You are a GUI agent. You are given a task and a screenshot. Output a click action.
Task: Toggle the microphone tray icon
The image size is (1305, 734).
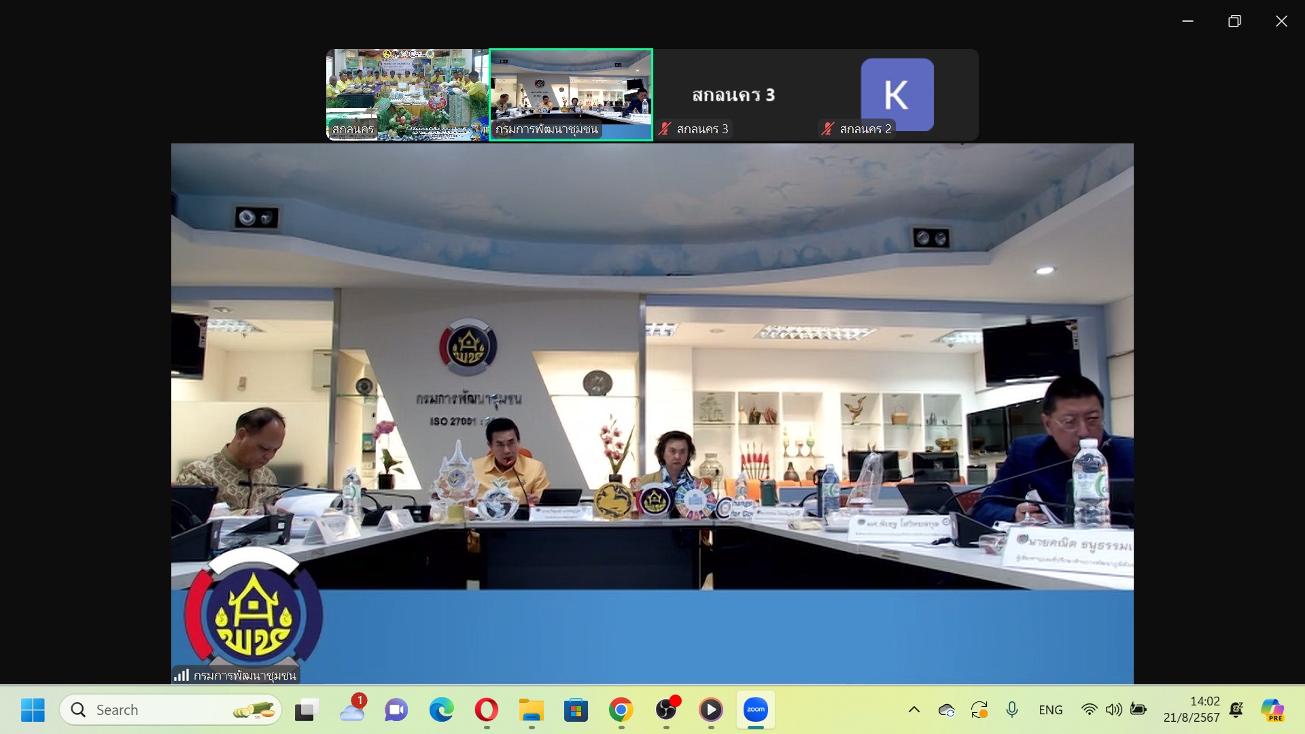(1012, 710)
